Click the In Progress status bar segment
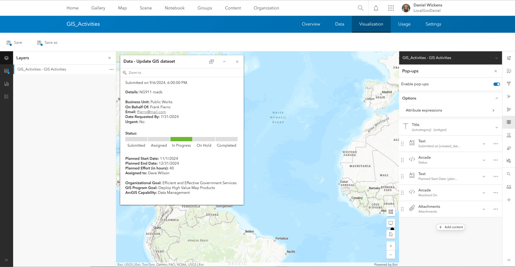Viewport: 515px width, 267px height. tap(181, 139)
